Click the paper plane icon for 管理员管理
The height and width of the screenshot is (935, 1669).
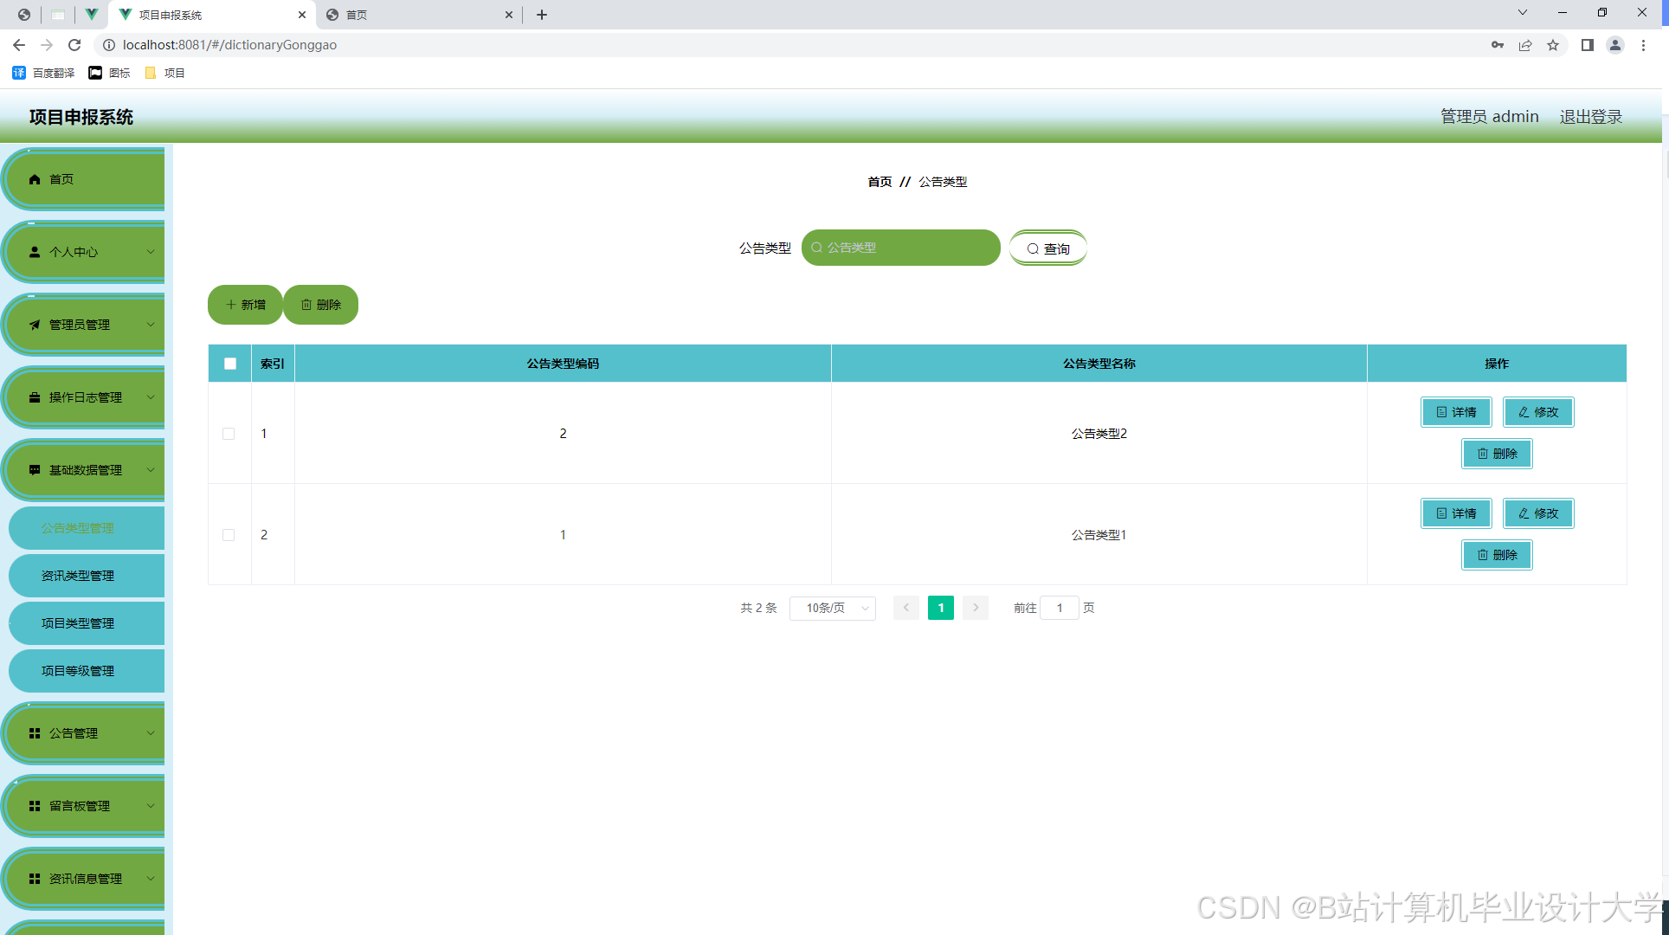[x=35, y=325]
